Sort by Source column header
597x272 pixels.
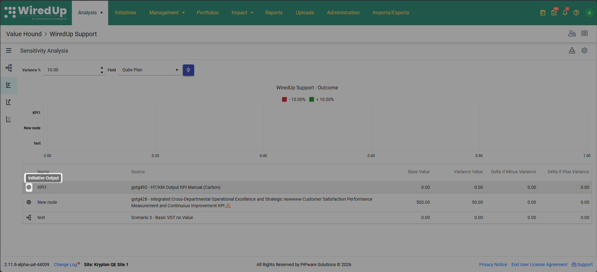[x=138, y=172]
